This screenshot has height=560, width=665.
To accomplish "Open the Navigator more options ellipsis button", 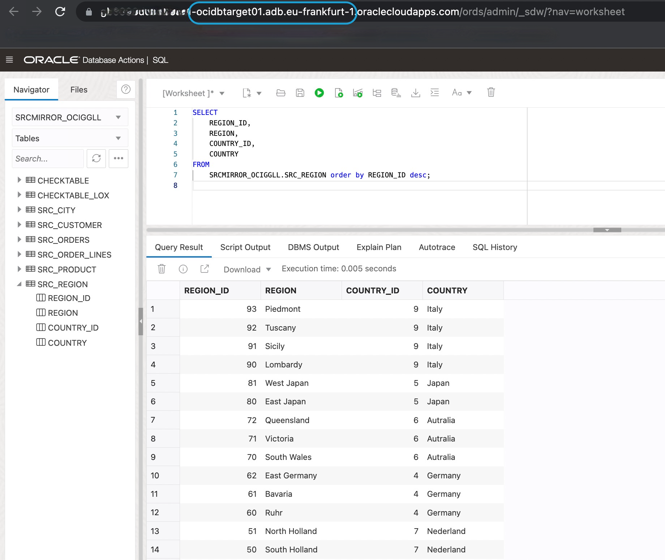I will click(x=119, y=158).
